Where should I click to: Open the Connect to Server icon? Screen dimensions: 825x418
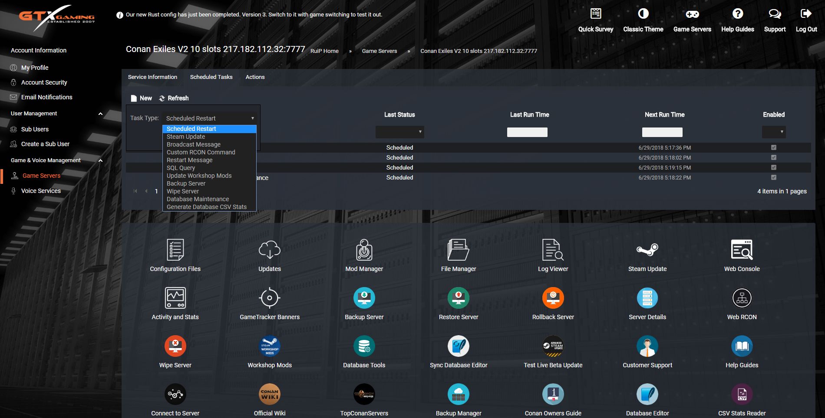(x=175, y=394)
